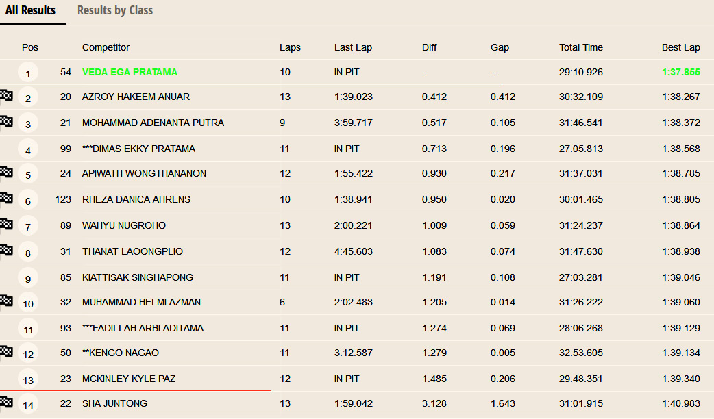Select the All Results tab
Image resolution: width=714 pixels, height=419 pixels.
(31, 10)
